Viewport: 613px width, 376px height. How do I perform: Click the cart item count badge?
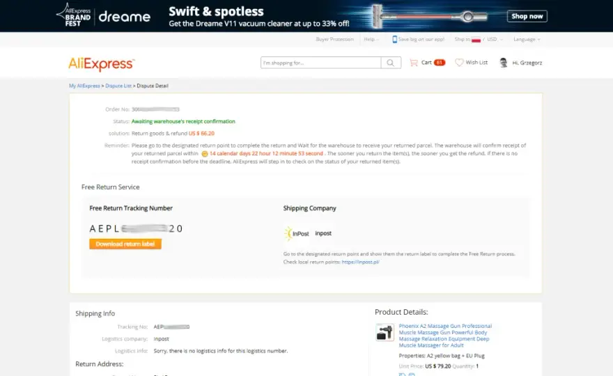coord(440,63)
